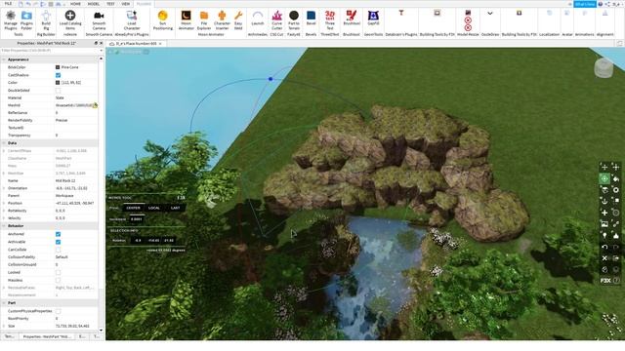Open the Curve Cutter plugin
The image size is (625, 351).
tap(276, 19)
